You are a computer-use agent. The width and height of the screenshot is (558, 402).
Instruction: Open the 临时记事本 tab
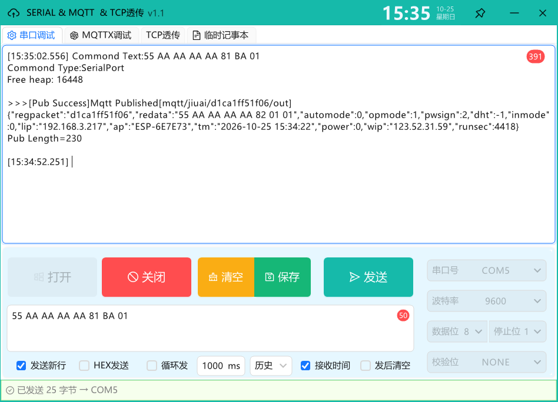click(x=221, y=35)
